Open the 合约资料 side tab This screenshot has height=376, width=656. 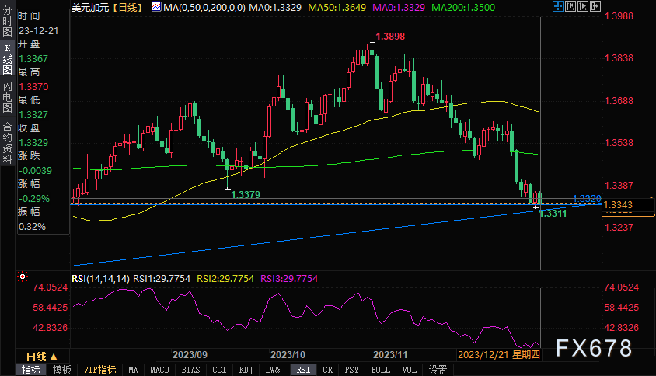point(8,143)
